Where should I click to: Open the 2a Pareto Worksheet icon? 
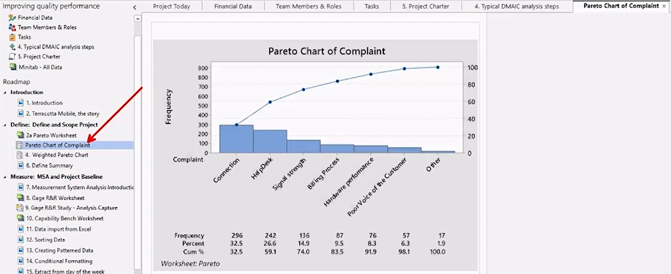[x=20, y=135]
